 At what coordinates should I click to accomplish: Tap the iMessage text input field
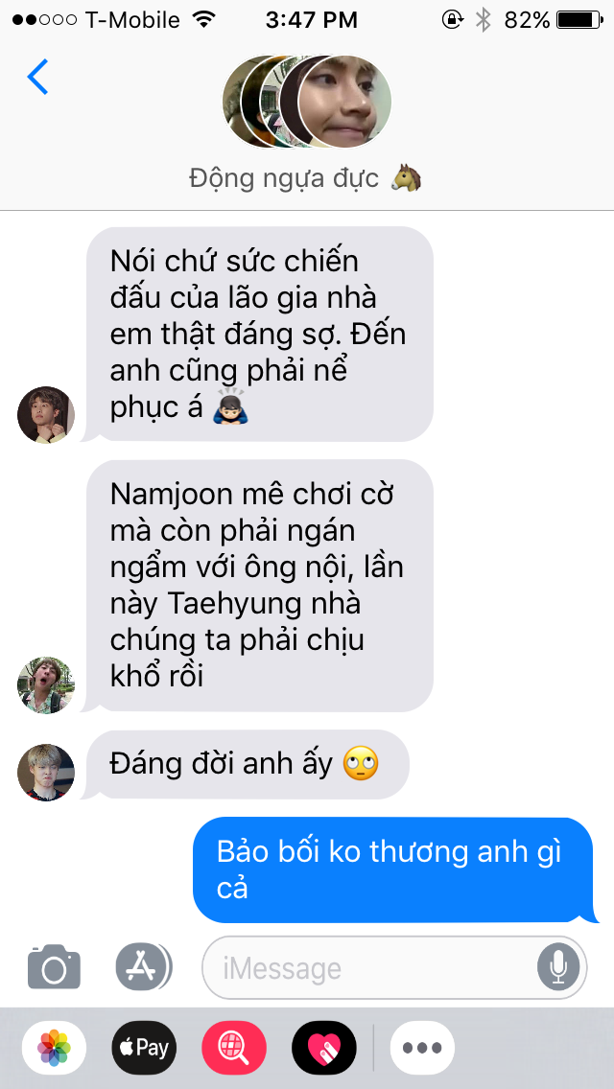click(x=394, y=967)
